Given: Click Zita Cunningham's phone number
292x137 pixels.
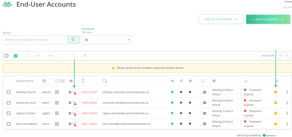Looking at the screenshot, I should point(89,124).
